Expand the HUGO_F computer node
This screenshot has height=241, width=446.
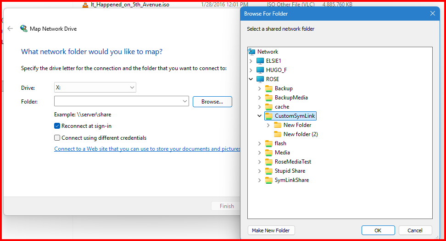(x=251, y=70)
